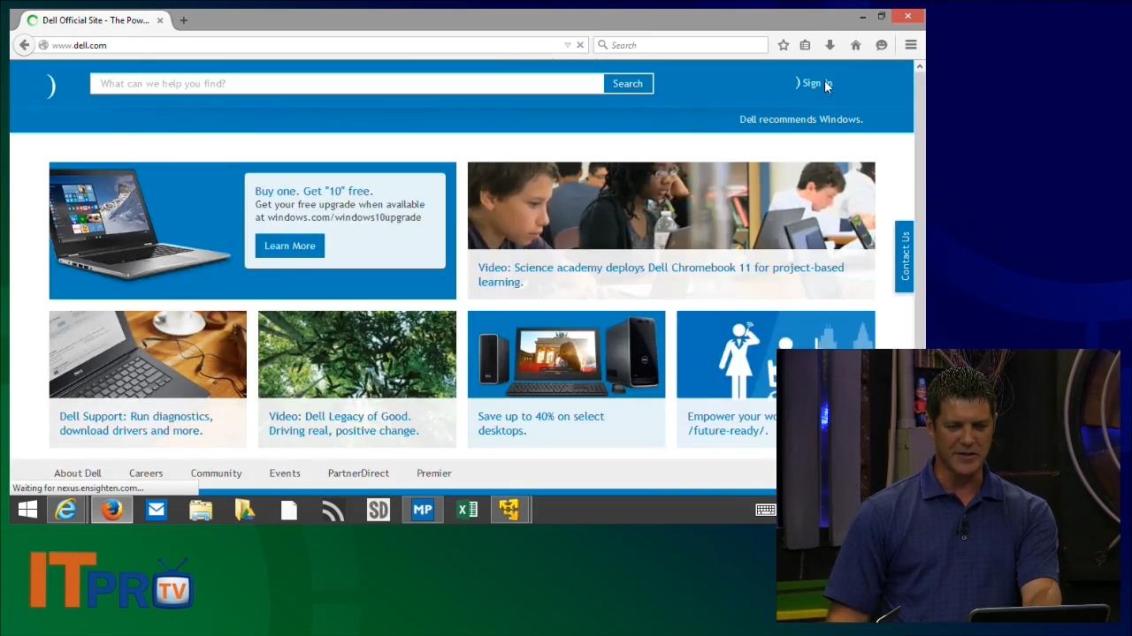Open Premier footer link

434,473
